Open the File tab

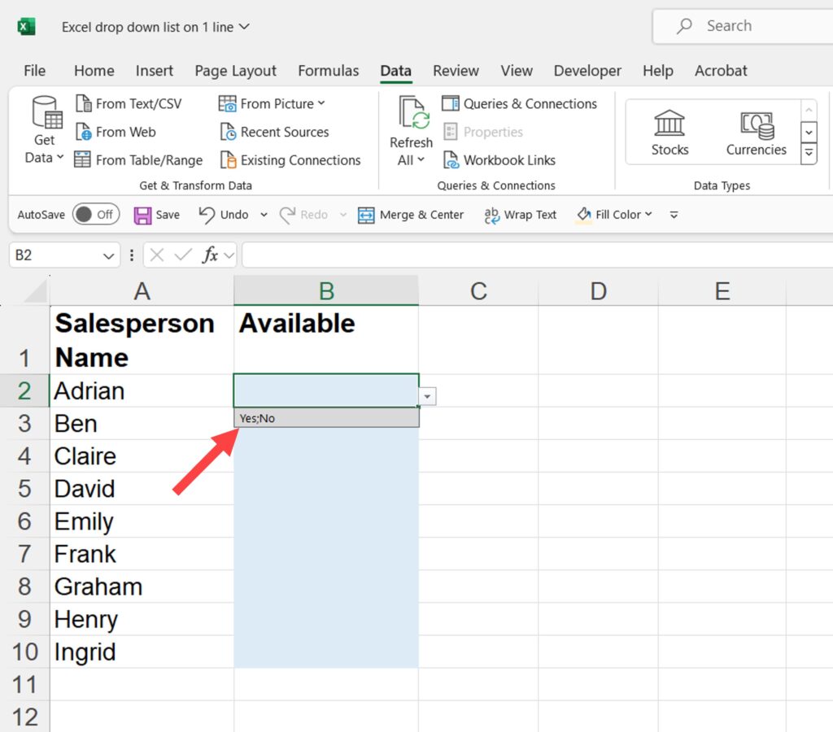tap(34, 71)
